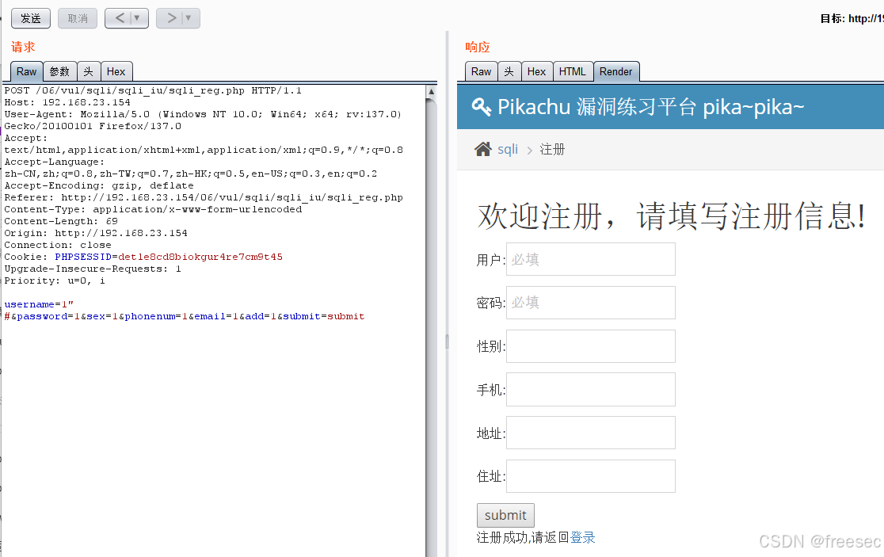Viewport: 884px width, 557px height.
Task: Click the Referer header line
Action: (204, 198)
